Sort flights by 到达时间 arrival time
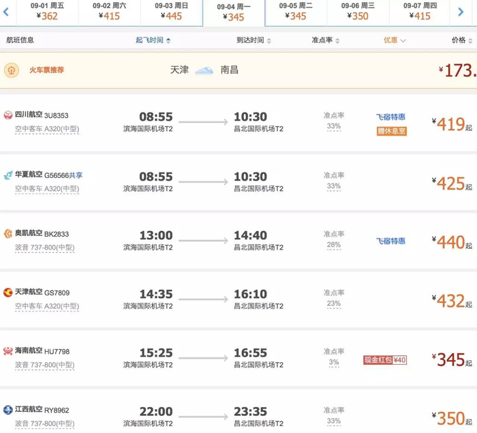477x433 pixels. click(253, 40)
